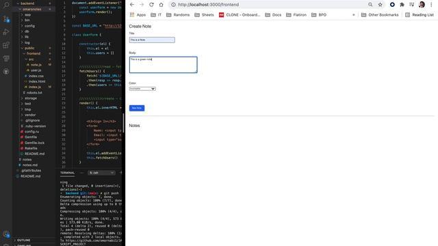Open the Chrome profile avatar
The height and width of the screenshot is (246, 438).
[422, 5]
